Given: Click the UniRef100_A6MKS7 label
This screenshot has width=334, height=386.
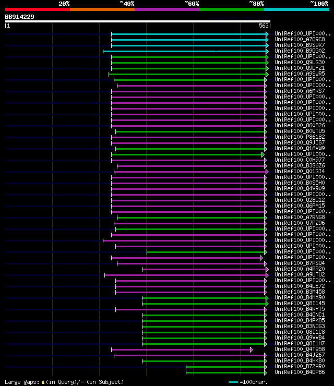Looking at the screenshot, I should (300, 91).
